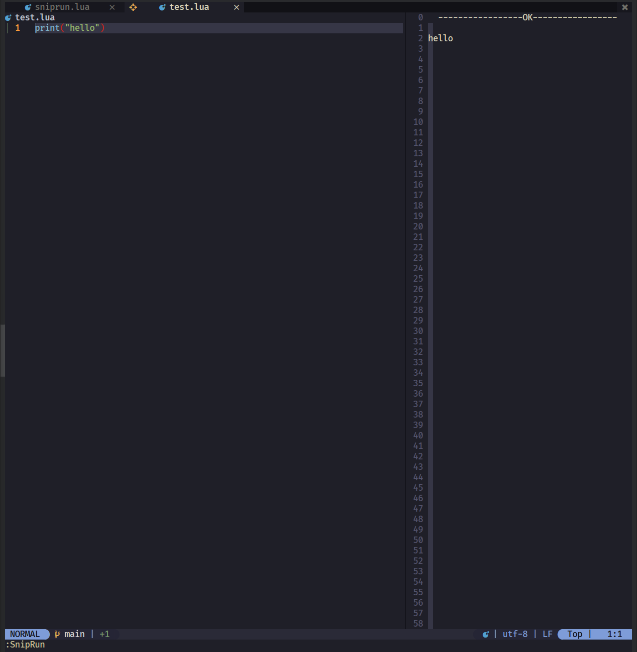Click the buffer-pick crosshair icon between tabs

pos(133,7)
